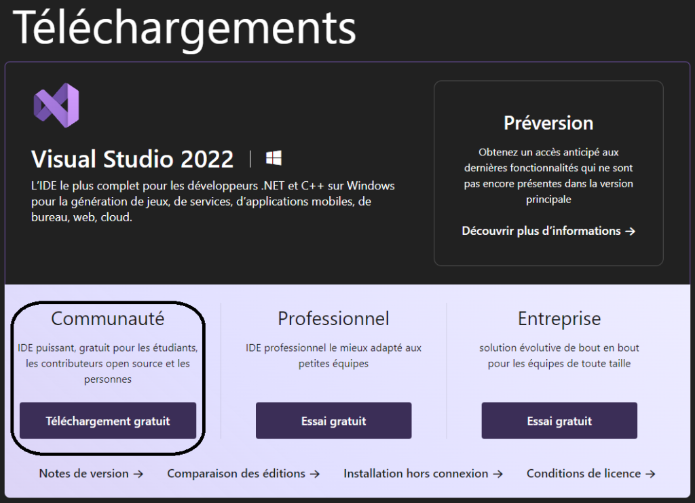Click the Préversion heading
695x503 pixels.
[548, 123]
